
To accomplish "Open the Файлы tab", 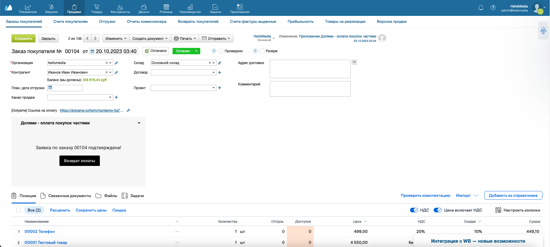I will click(106, 196).
